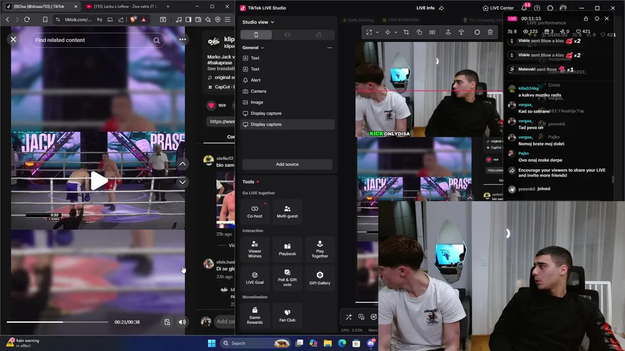Like the TikTok video with heart button
The height and width of the screenshot is (351, 625).
(x=211, y=105)
